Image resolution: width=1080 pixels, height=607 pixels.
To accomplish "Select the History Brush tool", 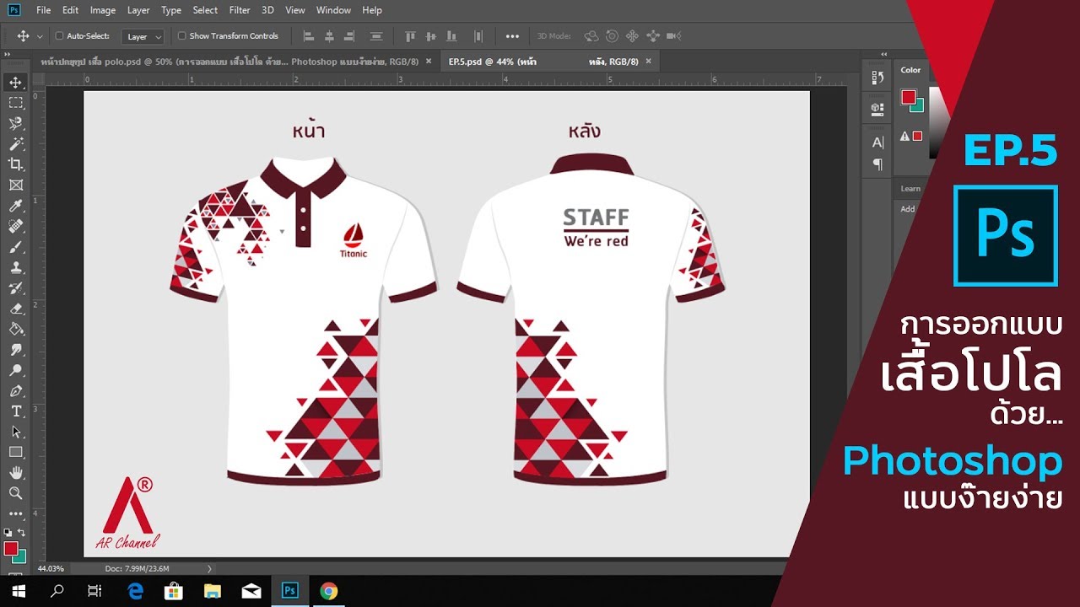I will (x=16, y=288).
